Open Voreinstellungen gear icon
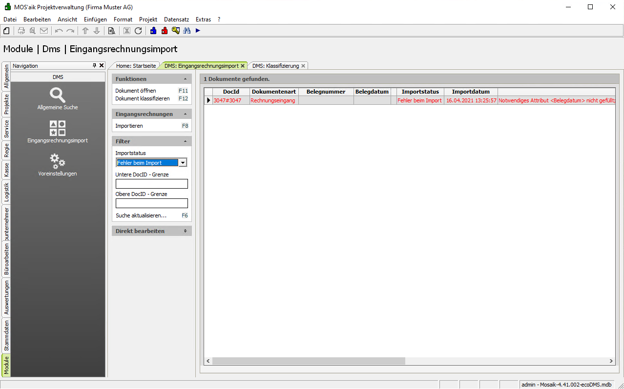The image size is (624, 389). pos(58,164)
